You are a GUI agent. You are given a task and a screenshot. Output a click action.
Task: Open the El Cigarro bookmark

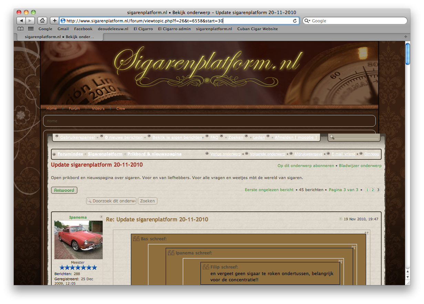pyautogui.click(x=143, y=29)
